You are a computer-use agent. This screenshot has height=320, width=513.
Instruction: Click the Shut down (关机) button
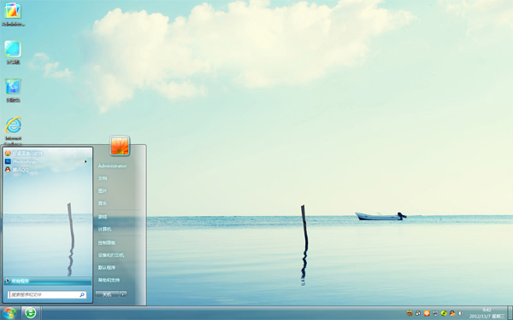click(x=108, y=294)
